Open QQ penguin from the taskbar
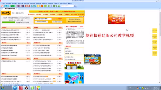 point(26,88)
